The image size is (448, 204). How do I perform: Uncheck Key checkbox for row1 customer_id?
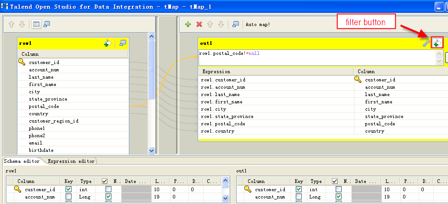tap(68, 189)
